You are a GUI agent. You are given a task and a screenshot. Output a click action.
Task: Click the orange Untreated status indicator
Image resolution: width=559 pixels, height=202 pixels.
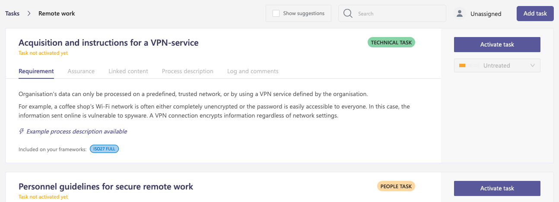tap(462, 65)
